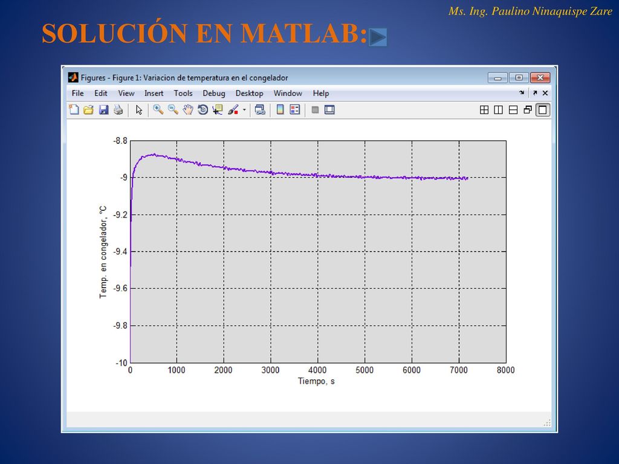Select the Edit Plot arrow tool
The image size is (619, 464).
click(x=139, y=110)
